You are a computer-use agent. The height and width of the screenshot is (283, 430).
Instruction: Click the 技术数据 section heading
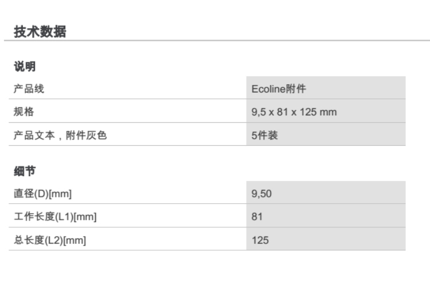coord(40,32)
